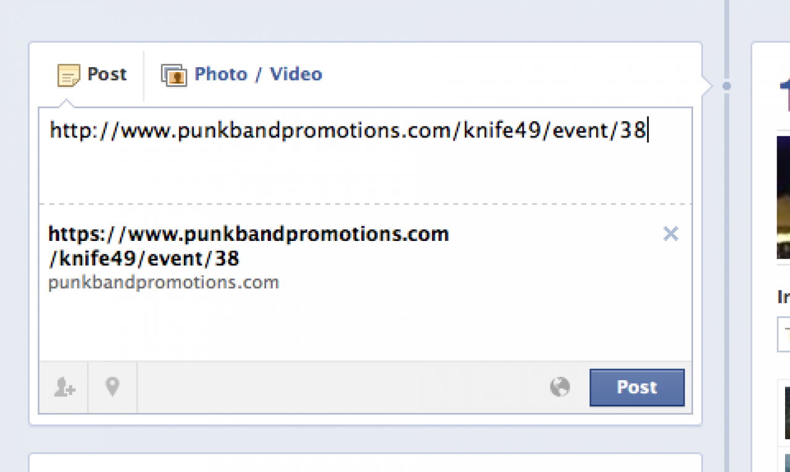The width and height of the screenshot is (790, 472).
Task: Select the Post tab label
Action: (107, 75)
